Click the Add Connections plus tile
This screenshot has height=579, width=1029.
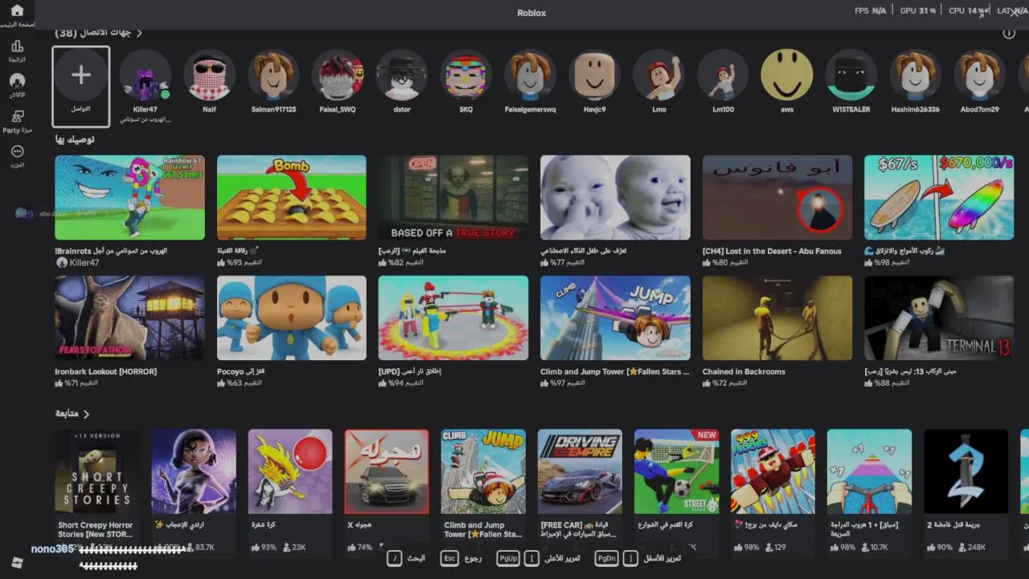[81, 86]
